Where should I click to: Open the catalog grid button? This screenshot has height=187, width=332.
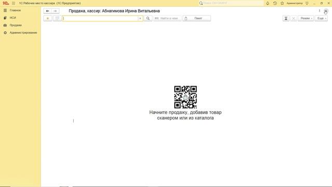[57, 19]
